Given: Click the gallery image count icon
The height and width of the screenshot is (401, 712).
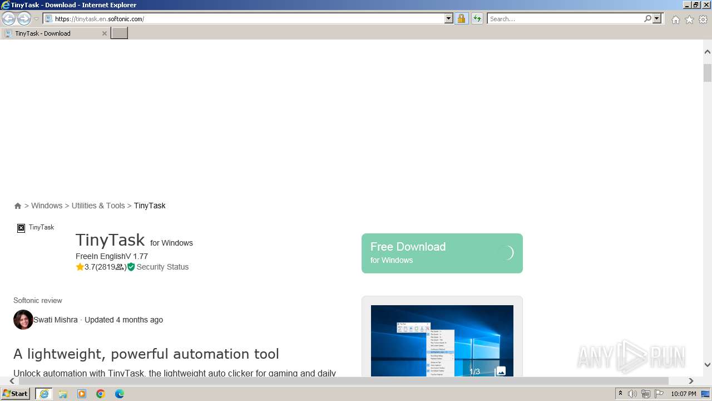Looking at the screenshot, I should pos(501,371).
